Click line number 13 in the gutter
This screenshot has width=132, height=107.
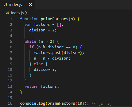10,87
